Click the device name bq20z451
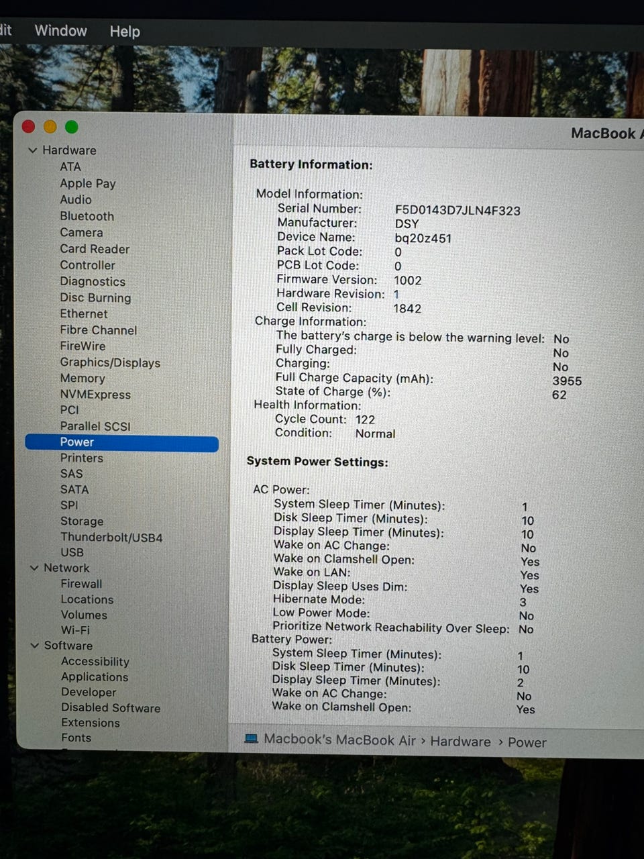The height and width of the screenshot is (859, 644). pyautogui.click(x=423, y=238)
